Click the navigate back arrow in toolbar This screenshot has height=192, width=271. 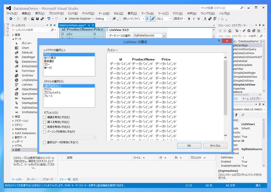[11, 19]
